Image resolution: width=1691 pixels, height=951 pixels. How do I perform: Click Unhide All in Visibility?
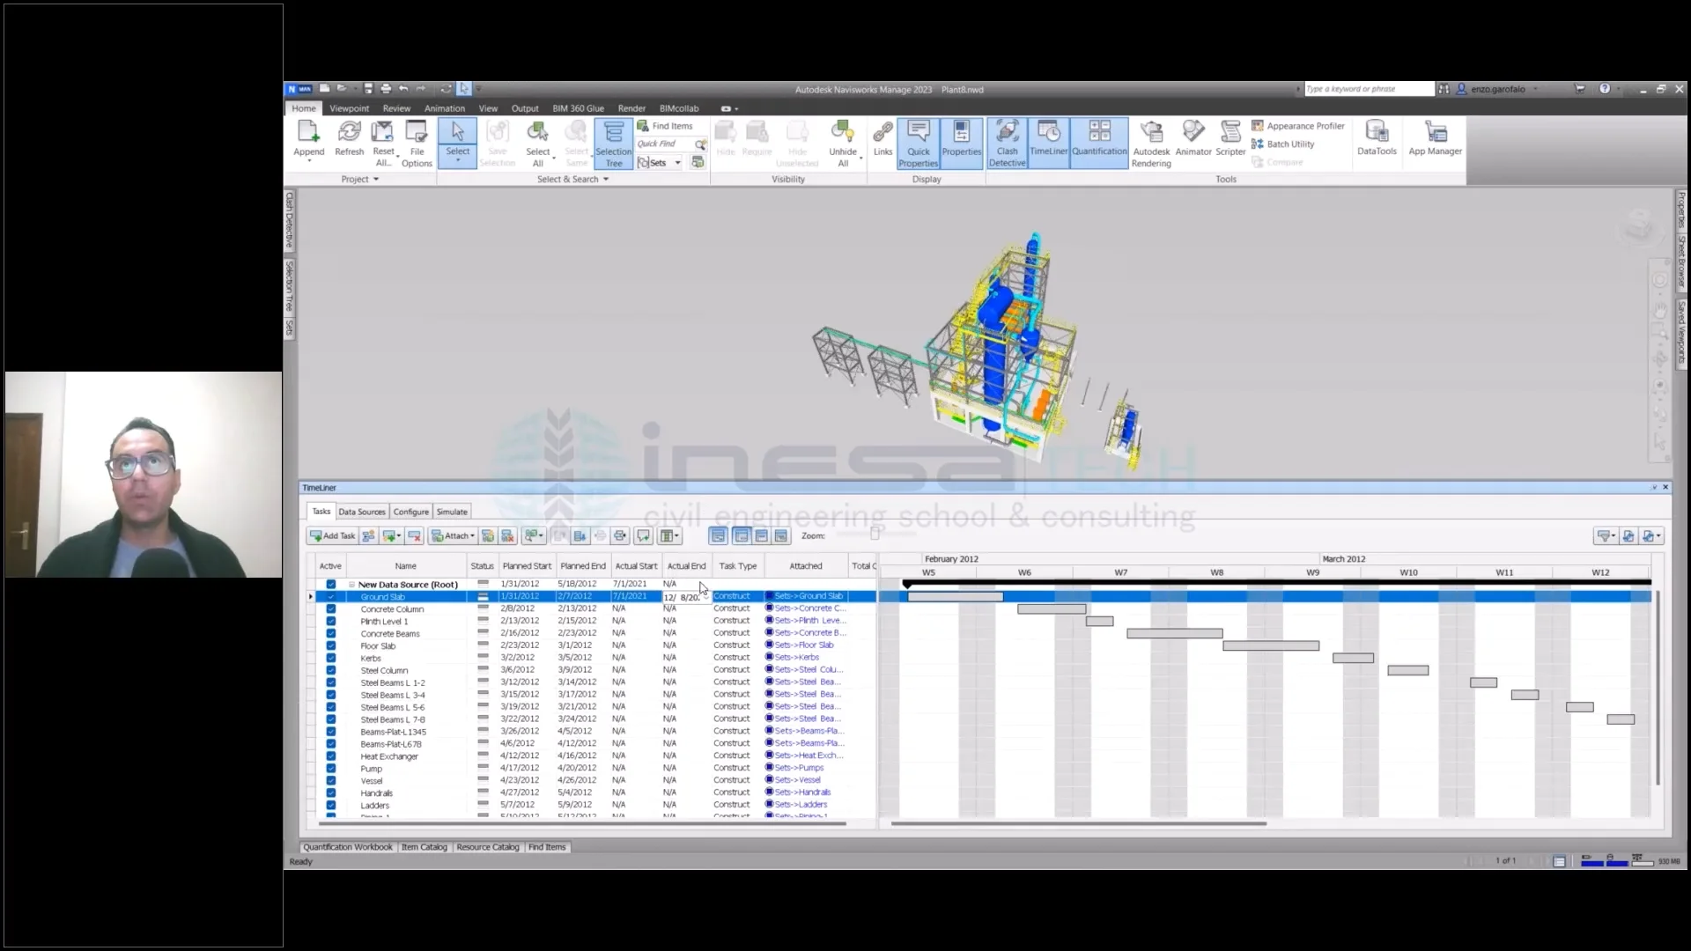click(x=843, y=144)
